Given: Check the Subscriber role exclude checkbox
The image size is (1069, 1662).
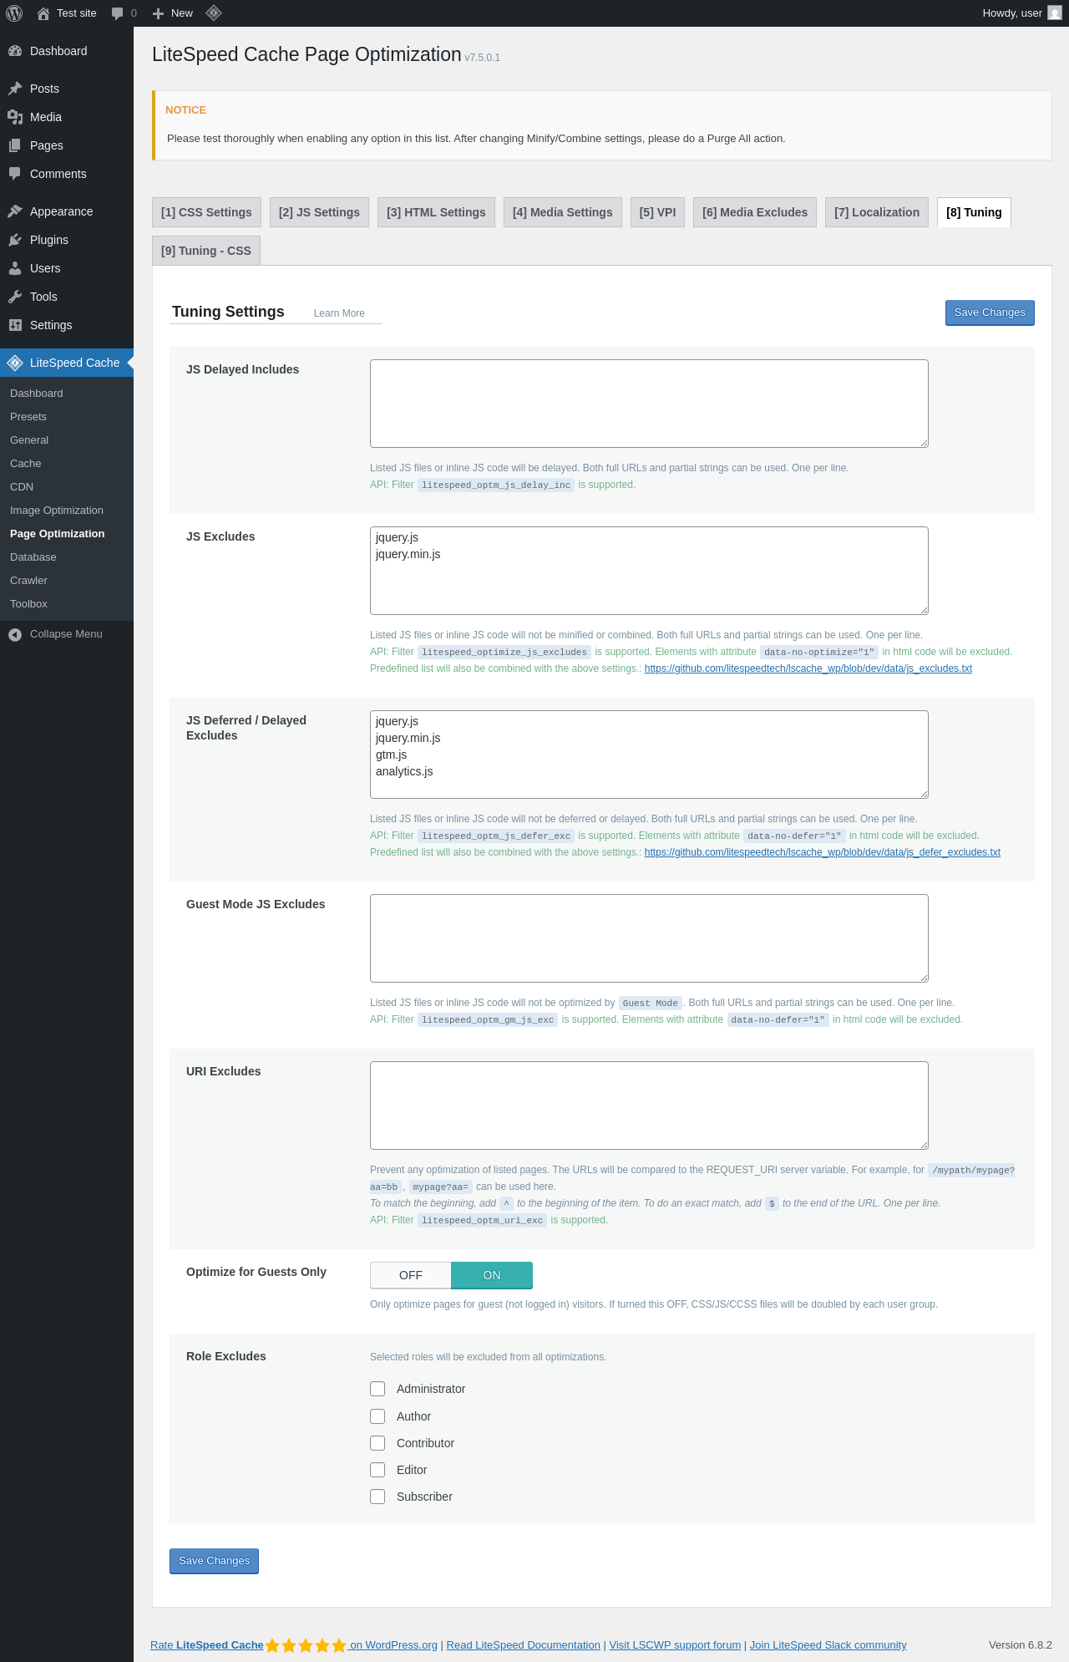Looking at the screenshot, I should click(377, 1497).
